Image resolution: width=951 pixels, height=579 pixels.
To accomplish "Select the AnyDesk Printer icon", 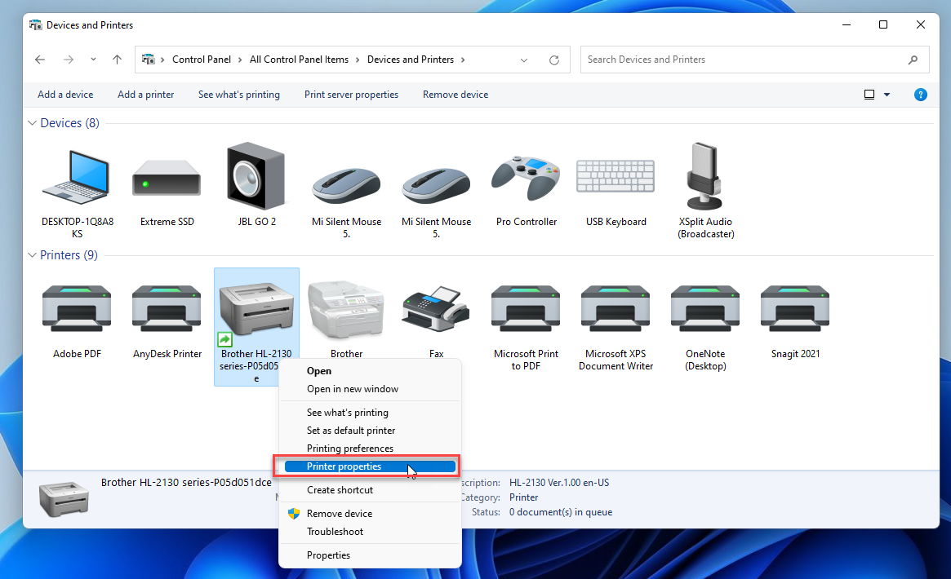I will [167, 309].
